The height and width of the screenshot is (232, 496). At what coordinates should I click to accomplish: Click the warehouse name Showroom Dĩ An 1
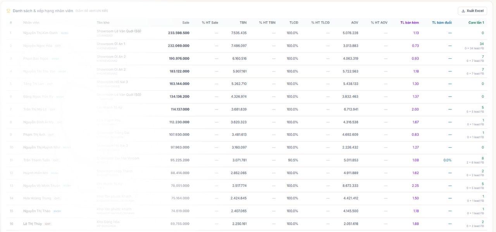(x=111, y=44)
